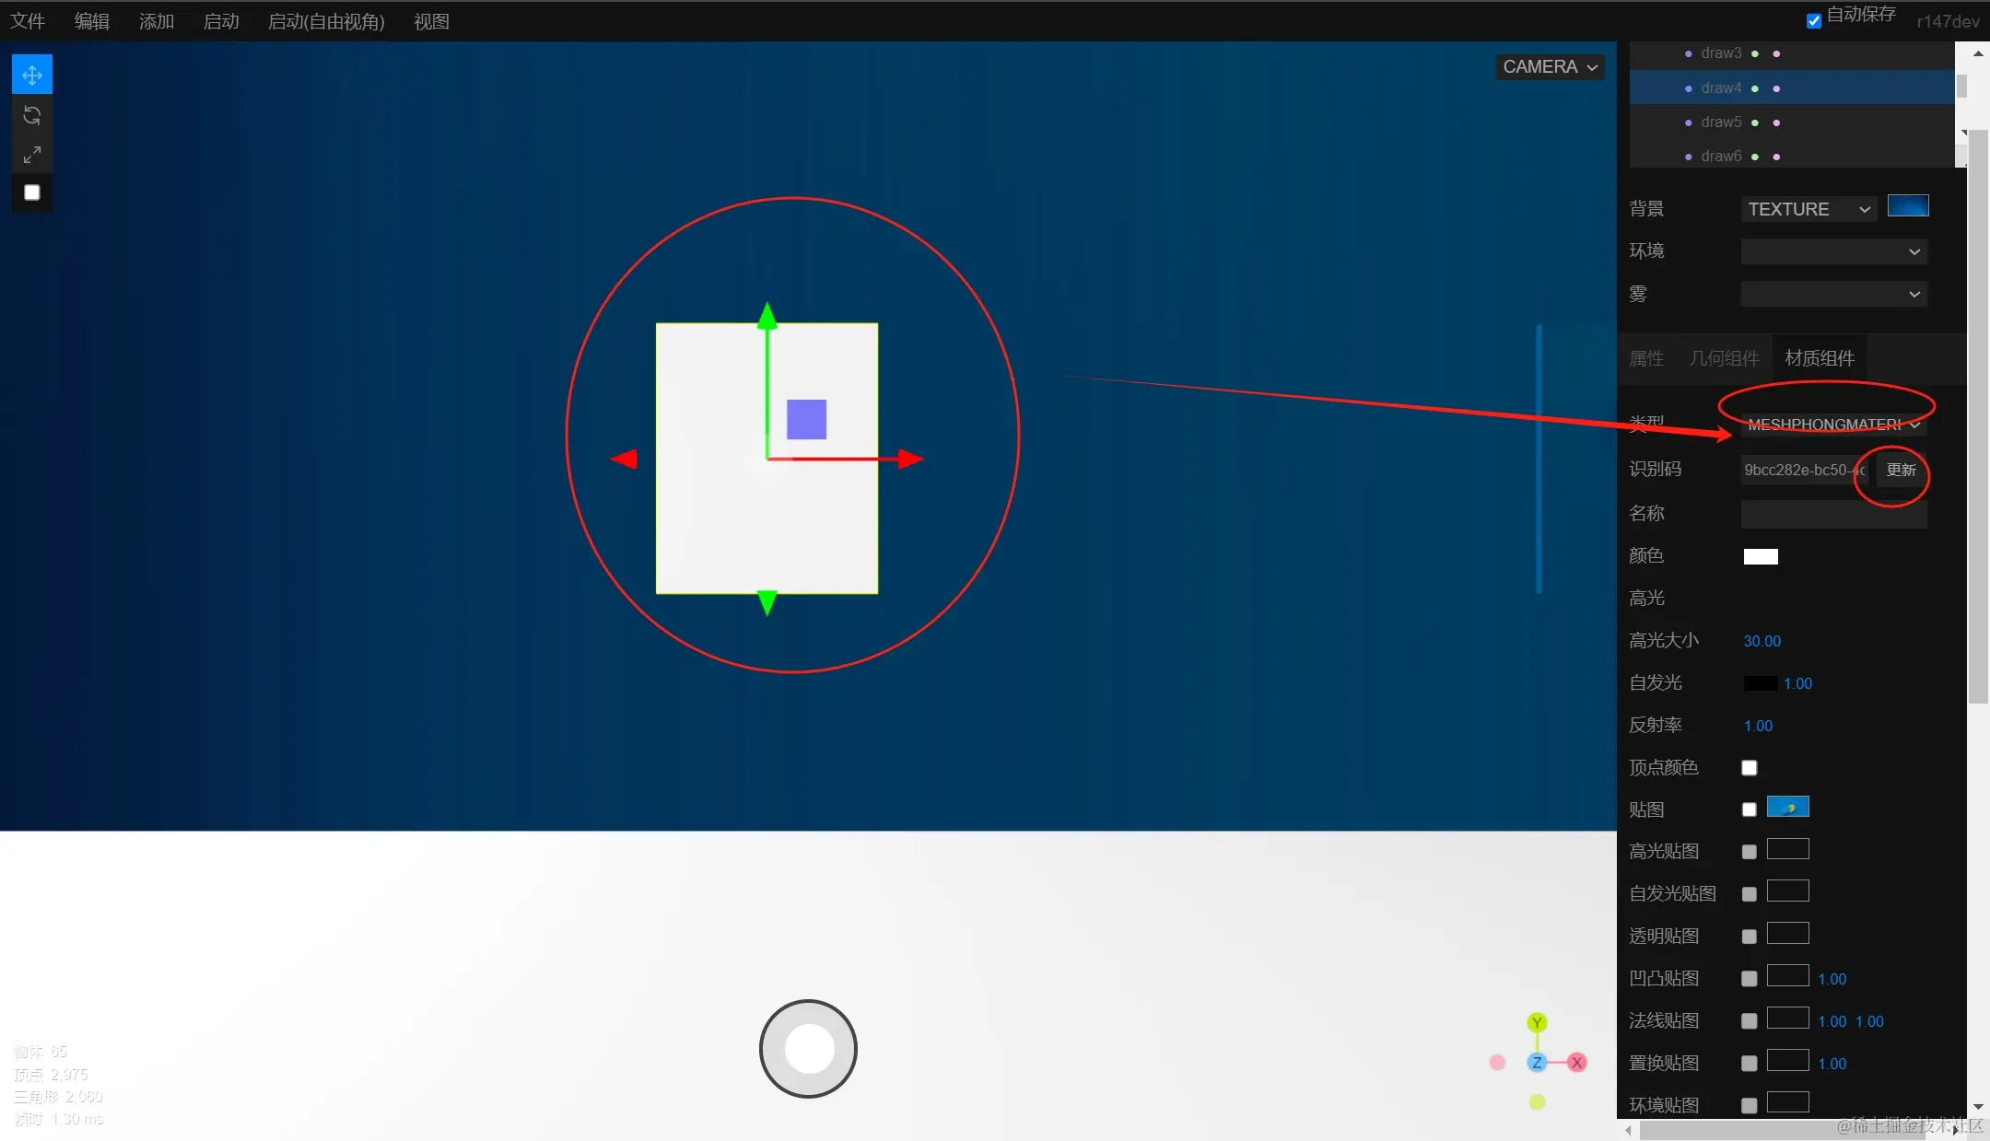Click the joystick circle in viewport

click(x=808, y=1048)
